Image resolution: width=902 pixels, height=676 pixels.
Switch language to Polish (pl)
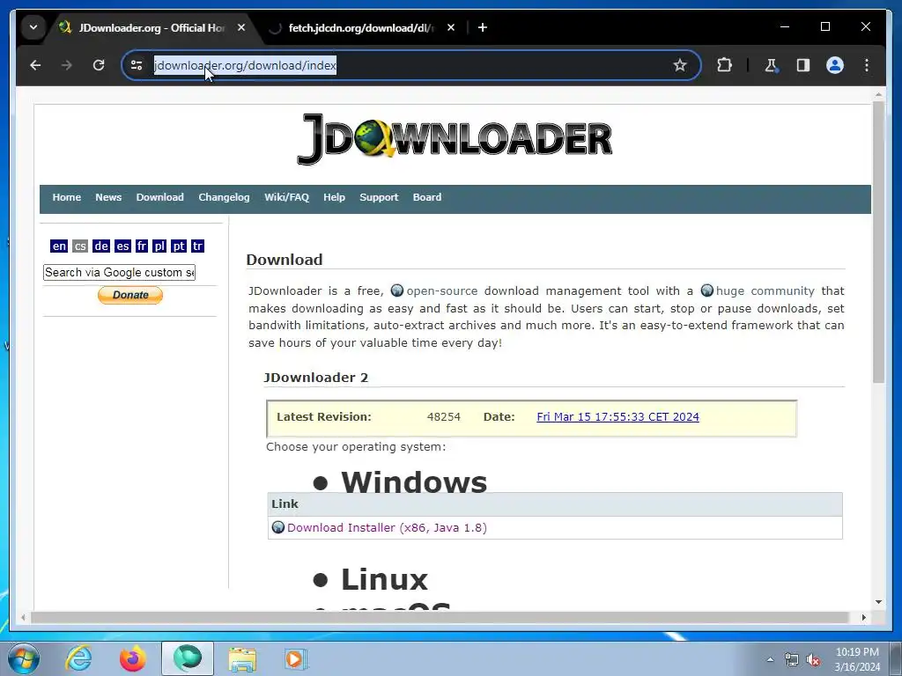(x=159, y=246)
